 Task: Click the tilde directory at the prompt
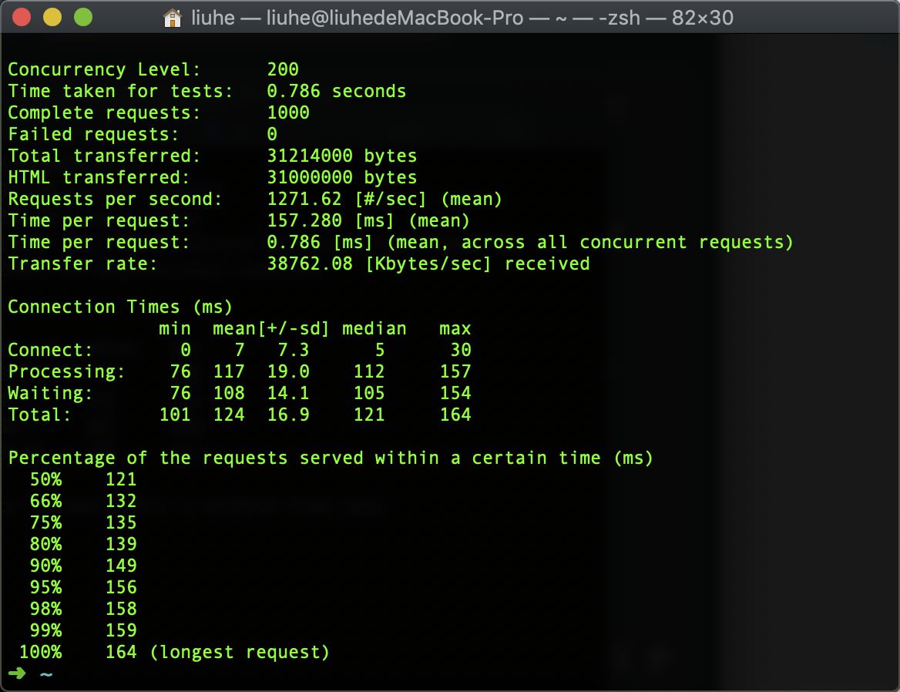(x=46, y=674)
